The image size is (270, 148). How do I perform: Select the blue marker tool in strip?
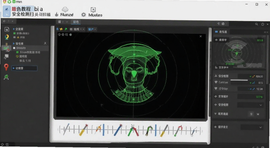(x=118, y=130)
